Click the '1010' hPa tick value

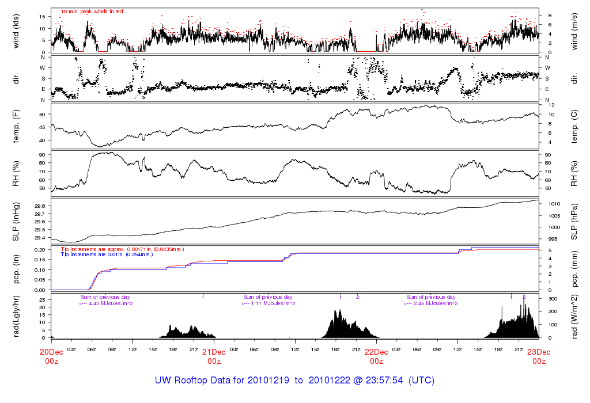pyautogui.click(x=554, y=204)
